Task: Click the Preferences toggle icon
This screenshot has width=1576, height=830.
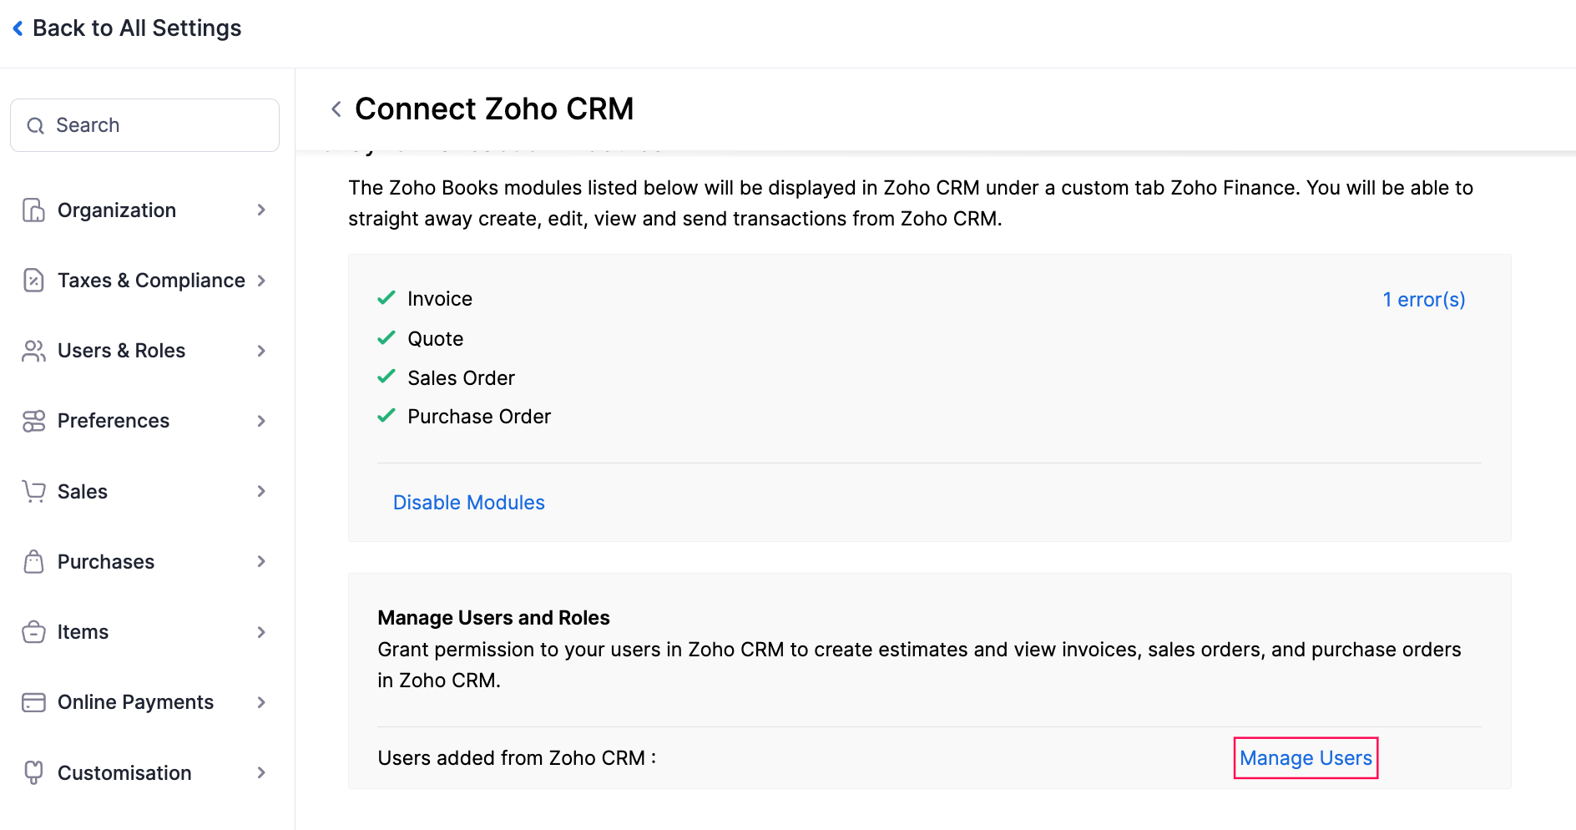Action: coord(33,421)
